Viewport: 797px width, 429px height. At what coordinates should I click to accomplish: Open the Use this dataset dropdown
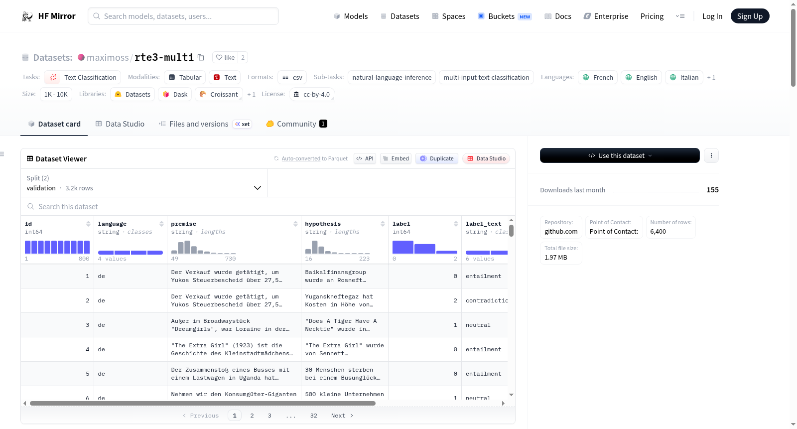[x=620, y=155]
